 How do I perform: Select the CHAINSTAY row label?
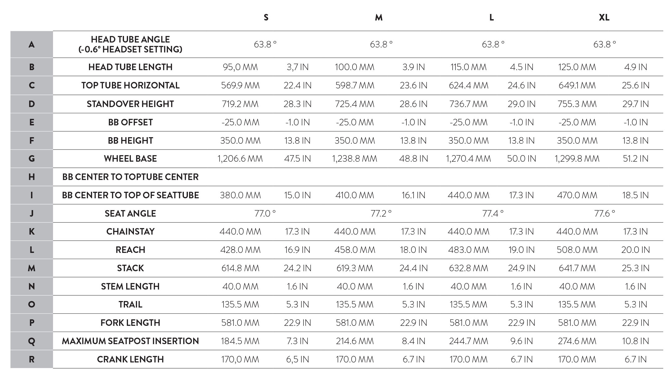point(130,231)
